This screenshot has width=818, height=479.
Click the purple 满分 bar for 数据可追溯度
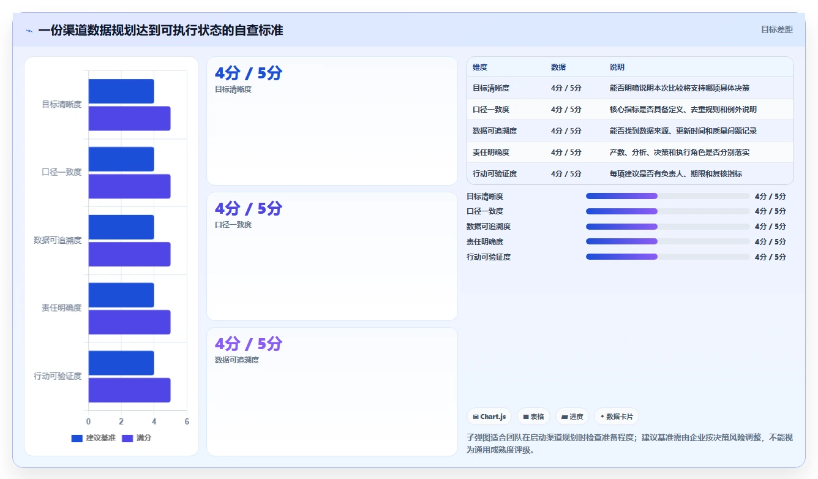tap(129, 254)
